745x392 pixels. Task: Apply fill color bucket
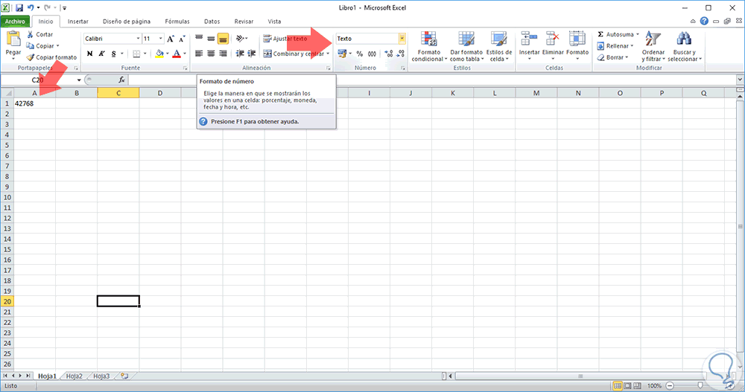(159, 54)
